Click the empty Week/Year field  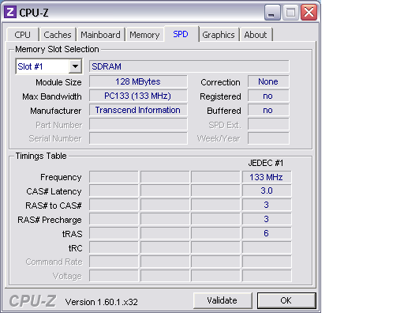[x=268, y=138]
